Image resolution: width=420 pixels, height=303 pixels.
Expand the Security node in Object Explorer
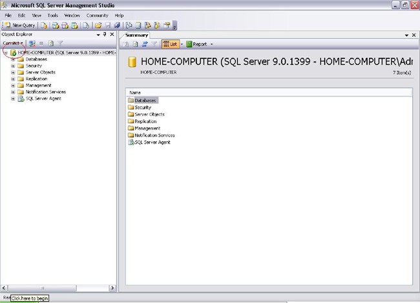[13, 66]
